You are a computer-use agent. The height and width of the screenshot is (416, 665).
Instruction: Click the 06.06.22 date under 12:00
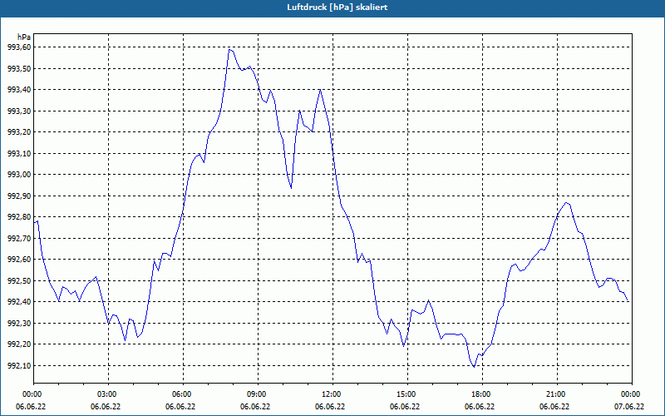click(x=330, y=406)
